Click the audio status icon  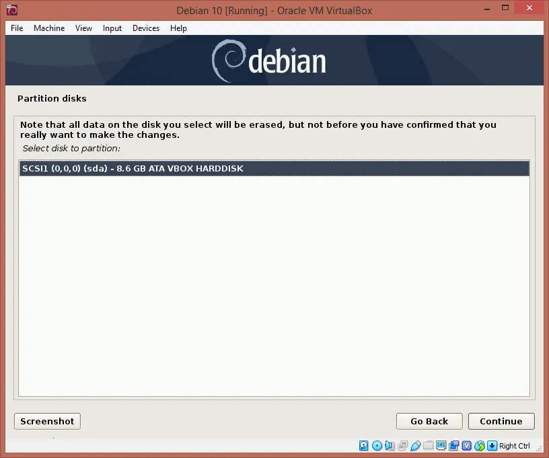pyautogui.click(x=390, y=445)
